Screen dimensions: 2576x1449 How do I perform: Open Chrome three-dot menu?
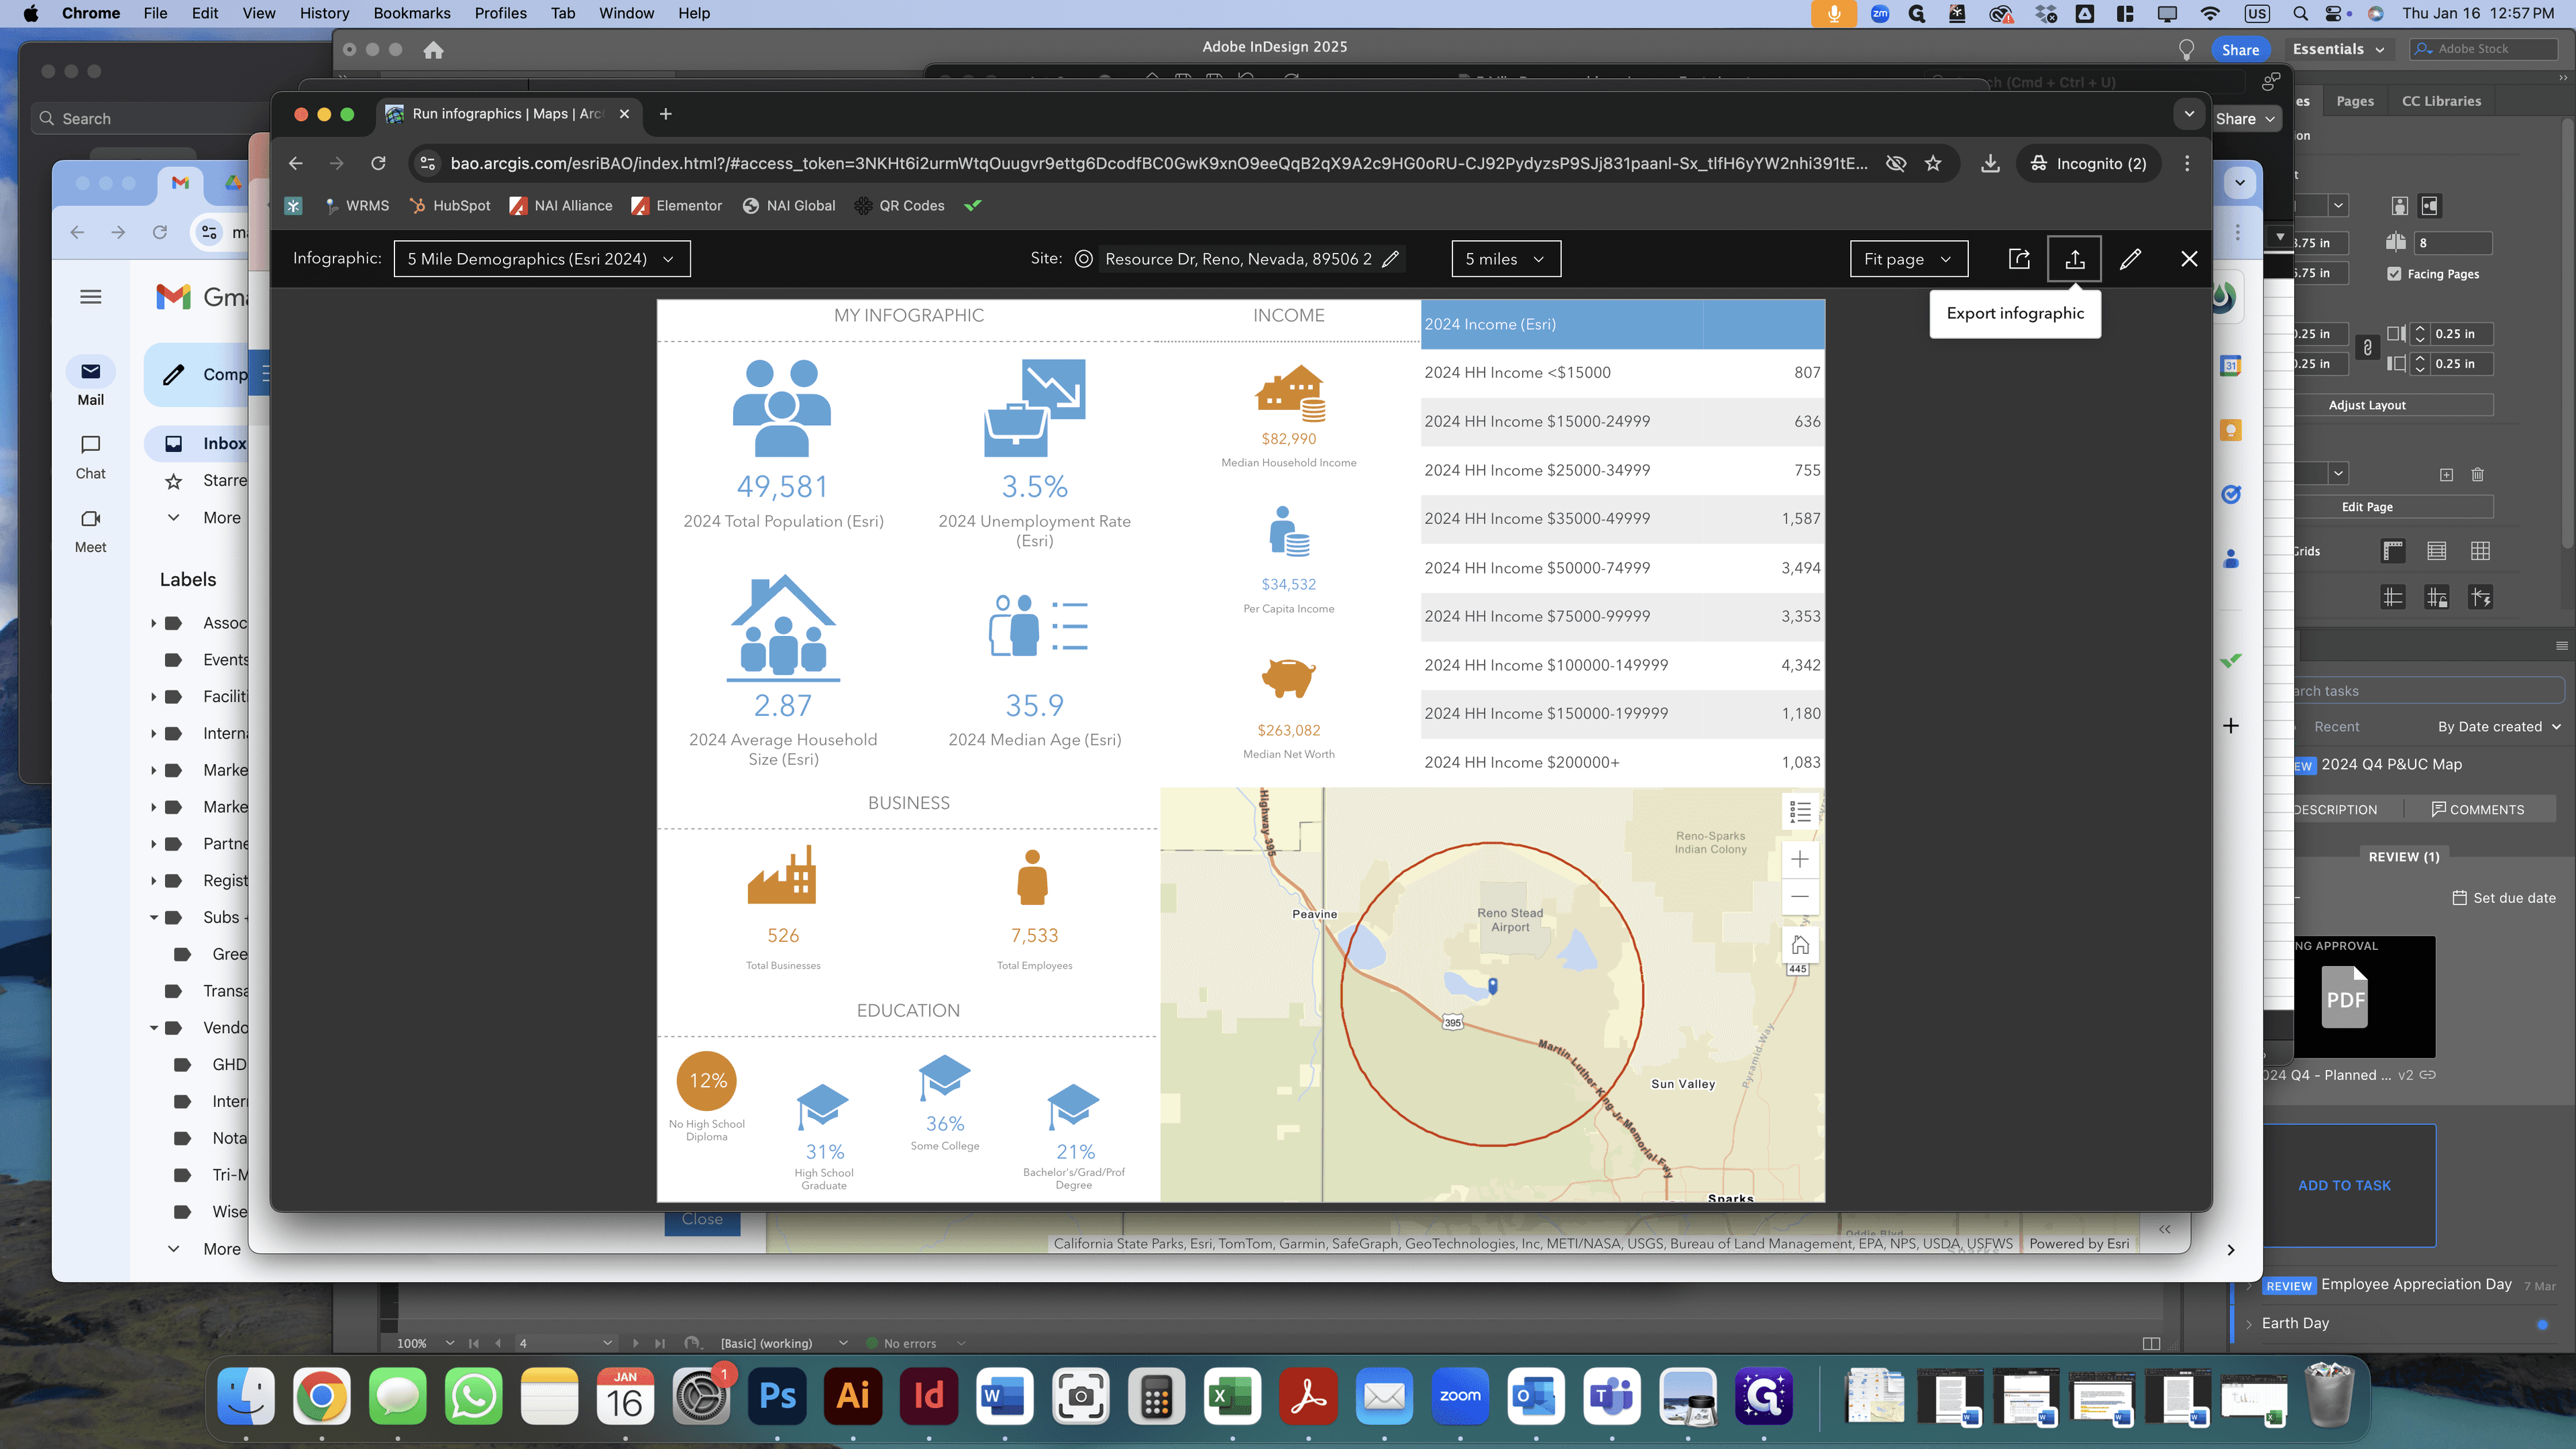2187,163
